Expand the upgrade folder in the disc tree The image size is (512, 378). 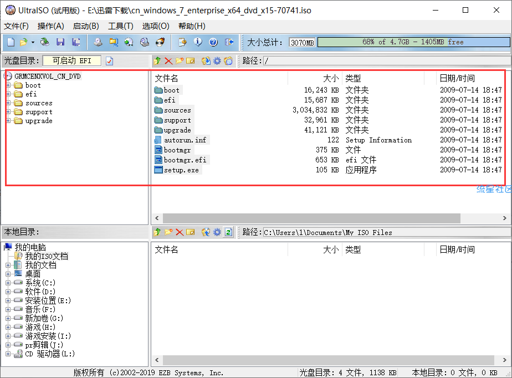(8, 121)
